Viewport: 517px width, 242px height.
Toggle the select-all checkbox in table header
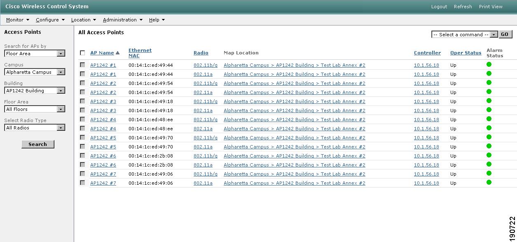click(x=82, y=53)
